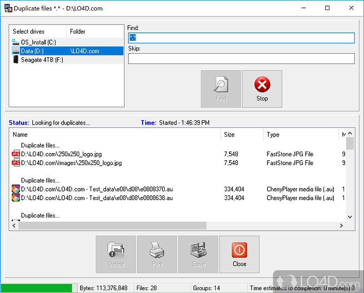Click the red Stop button icon
Screen dimensions: 364x293
262,85
